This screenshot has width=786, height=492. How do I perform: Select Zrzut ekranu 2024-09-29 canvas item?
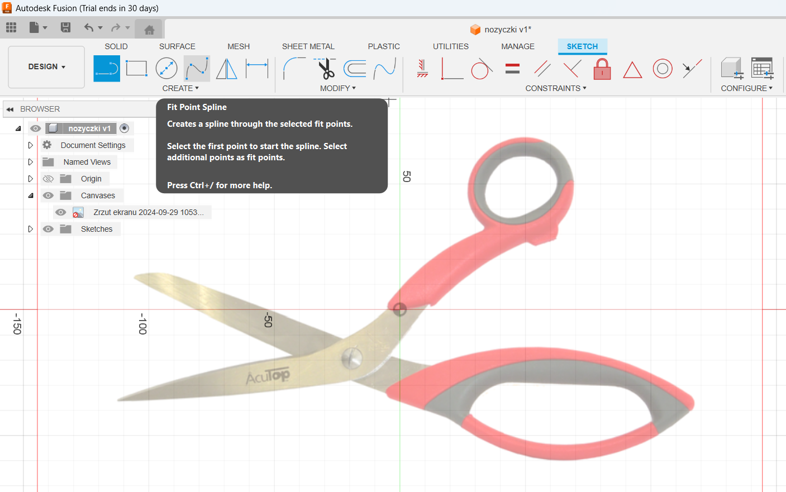pyautogui.click(x=149, y=212)
